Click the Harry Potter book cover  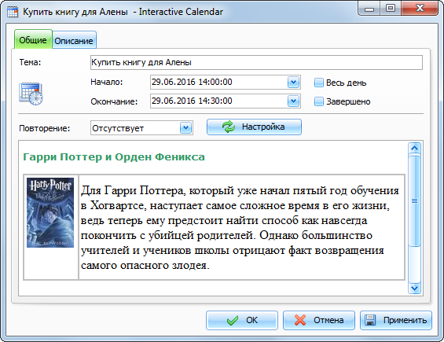(x=50, y=212)
